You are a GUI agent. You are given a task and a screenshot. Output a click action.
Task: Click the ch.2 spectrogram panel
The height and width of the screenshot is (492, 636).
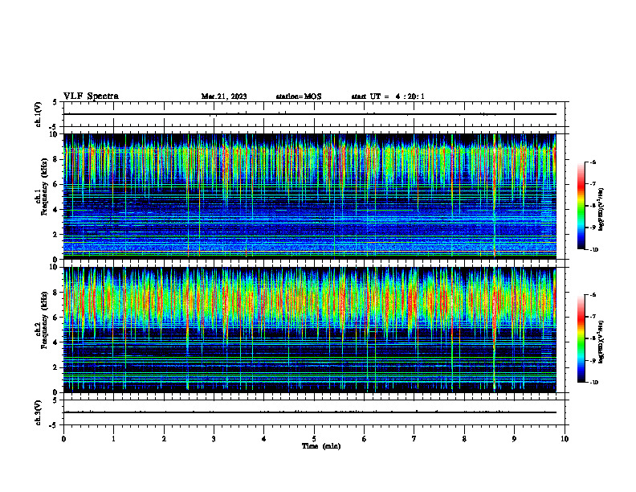tap(309, 330)
